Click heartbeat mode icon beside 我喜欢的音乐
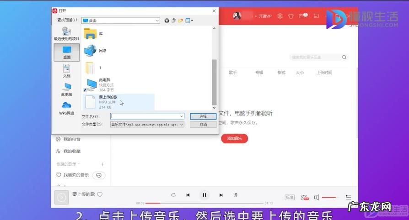The height and width of the screenshot is (220, 409). (x=99, y=175)
